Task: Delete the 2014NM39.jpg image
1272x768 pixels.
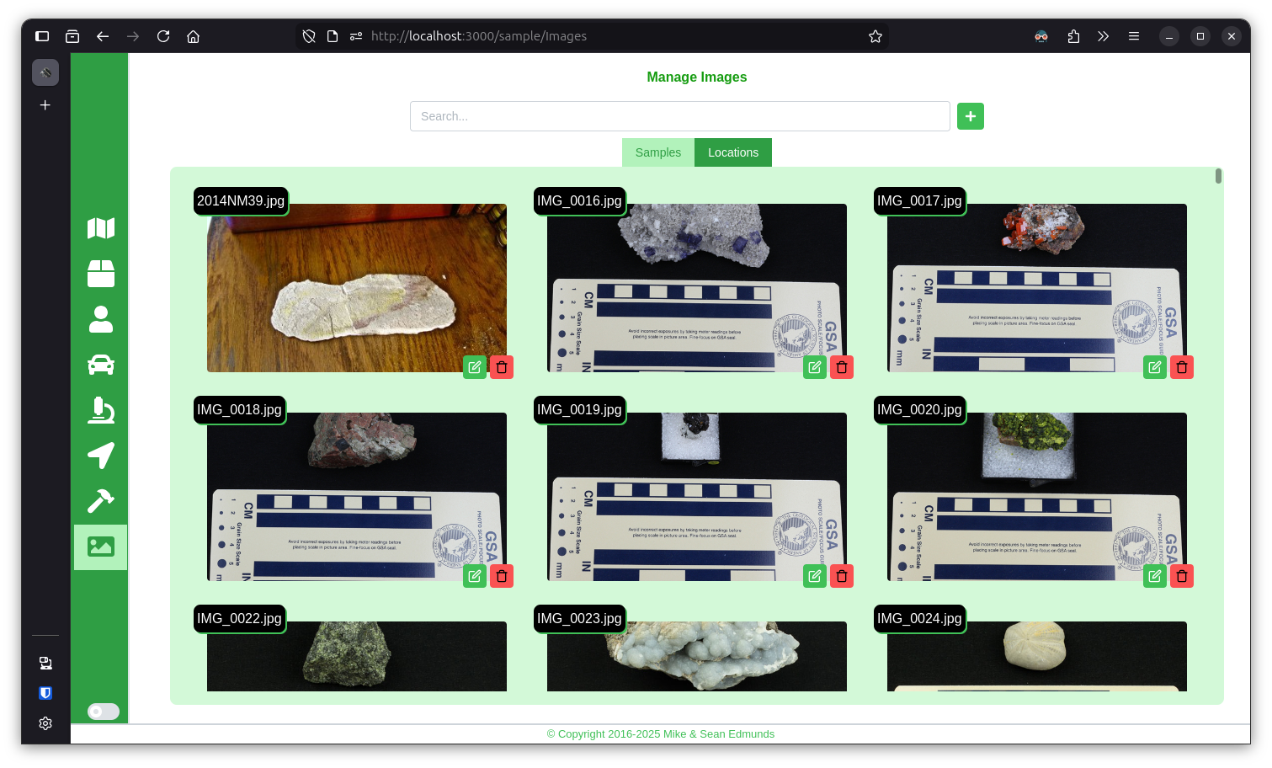Action: pos(502,367)
